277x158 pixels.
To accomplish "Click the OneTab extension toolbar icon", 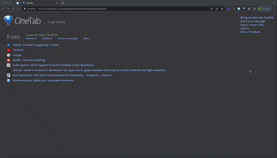I will (x=244, y=9).
